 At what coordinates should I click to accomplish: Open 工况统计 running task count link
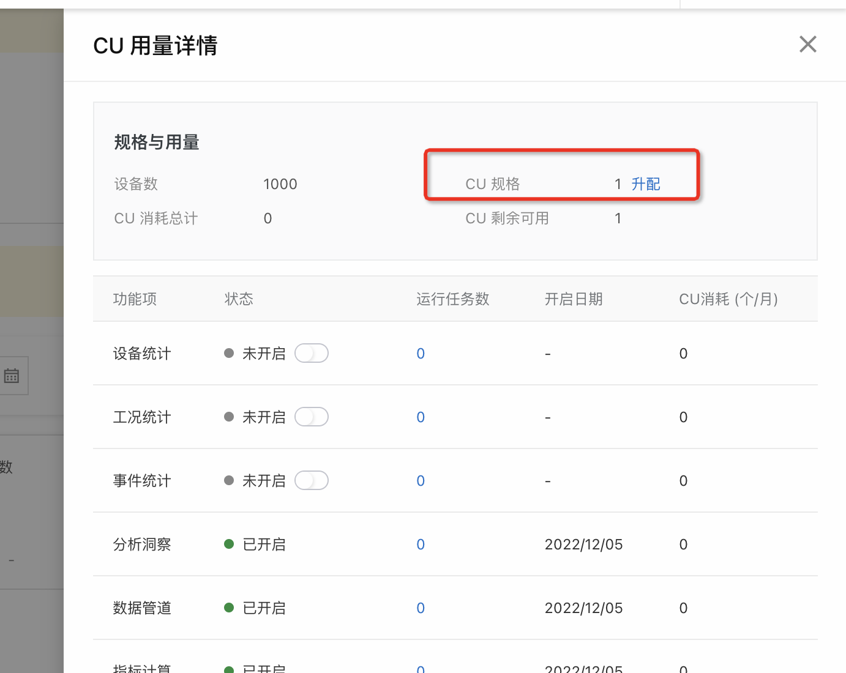(x=421, y=417)
